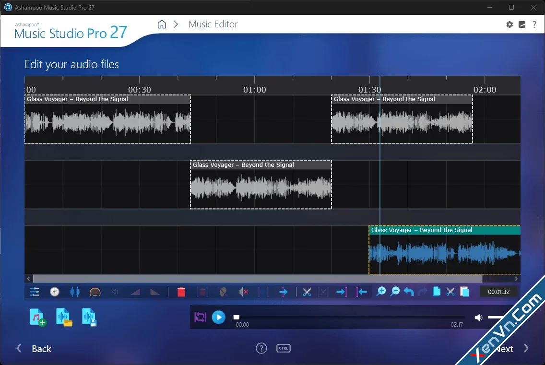Image resolution: width=545 pixels, height=365 pixels.
Task: Click the arrow pointing right to marker
Action: (x=341, y=292)
